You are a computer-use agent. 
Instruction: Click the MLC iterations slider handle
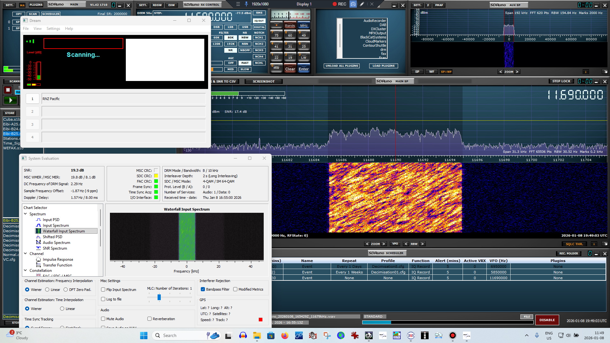click(159, 297)
